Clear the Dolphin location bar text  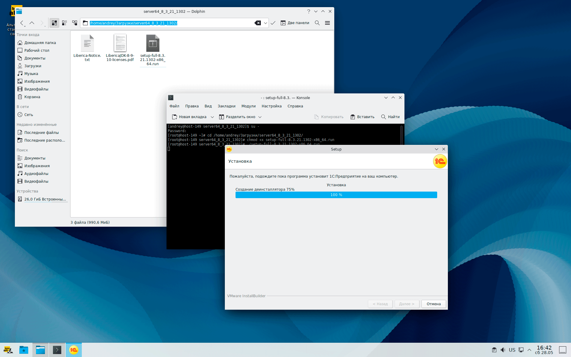258,23
